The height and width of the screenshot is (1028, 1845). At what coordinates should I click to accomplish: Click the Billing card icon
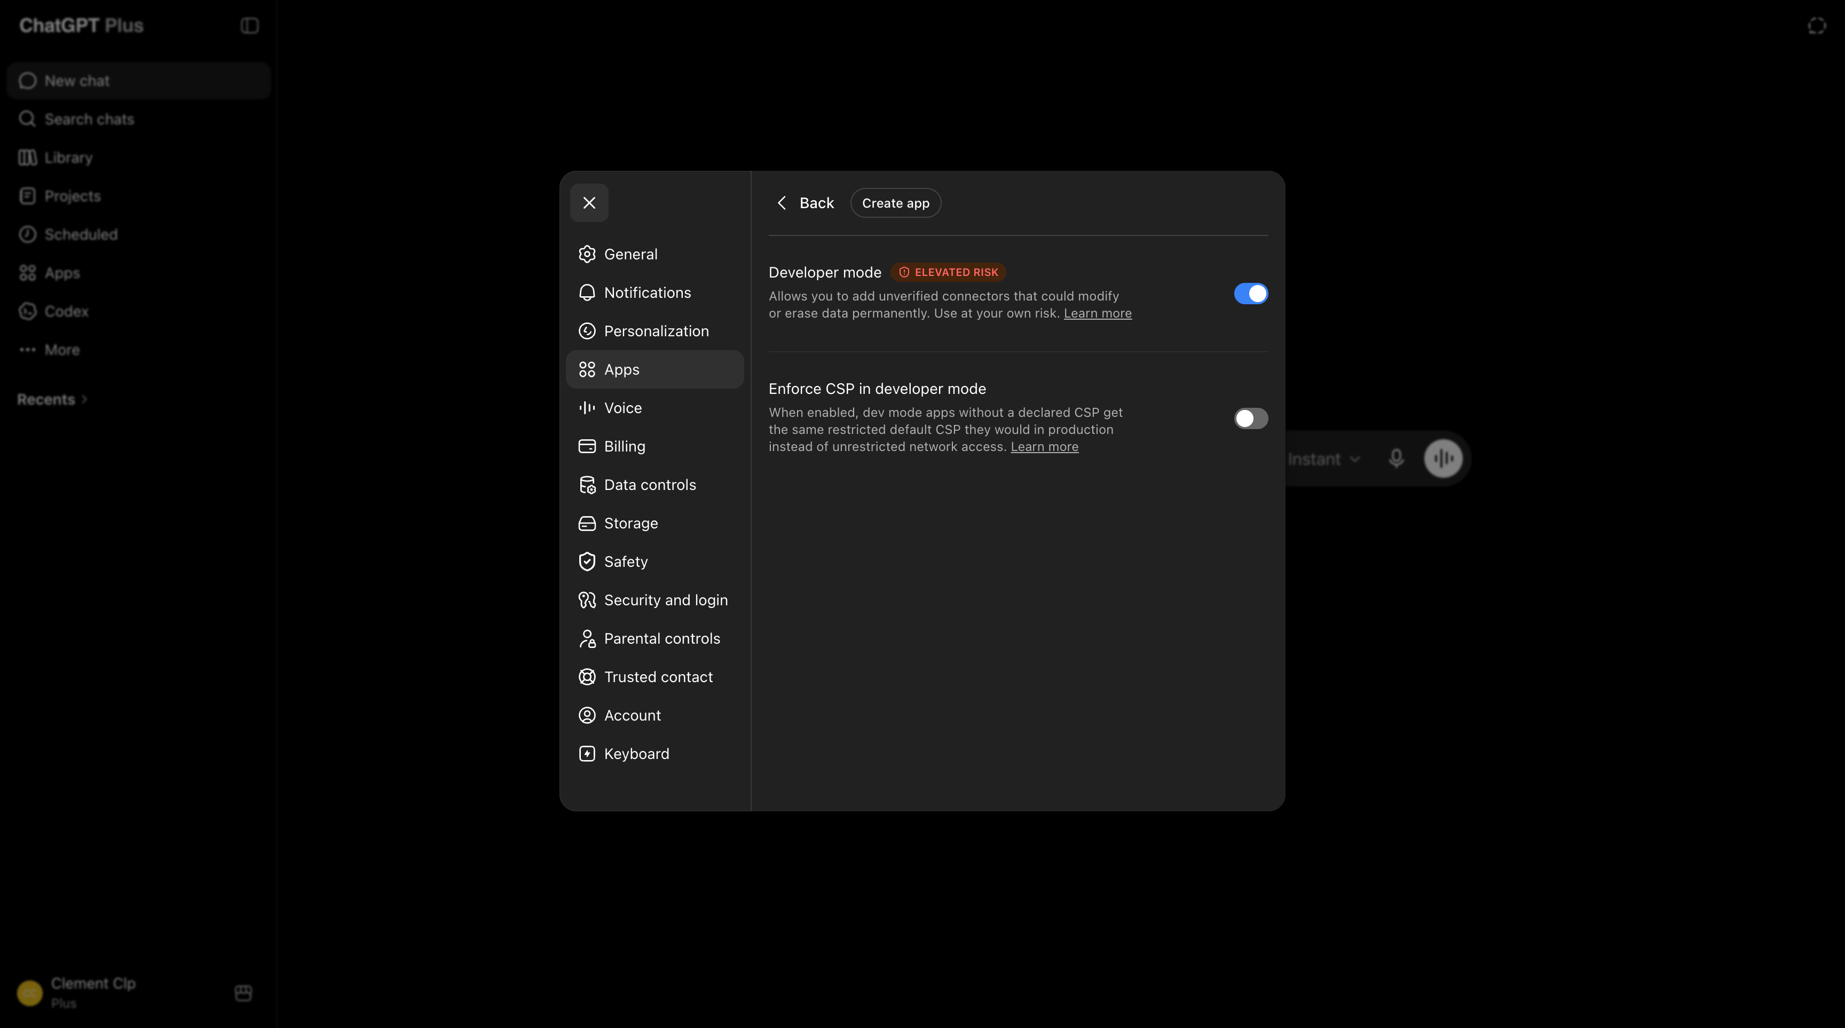point(587,446)
